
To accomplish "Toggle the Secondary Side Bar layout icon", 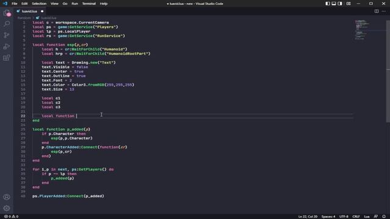I will (340, 4).
